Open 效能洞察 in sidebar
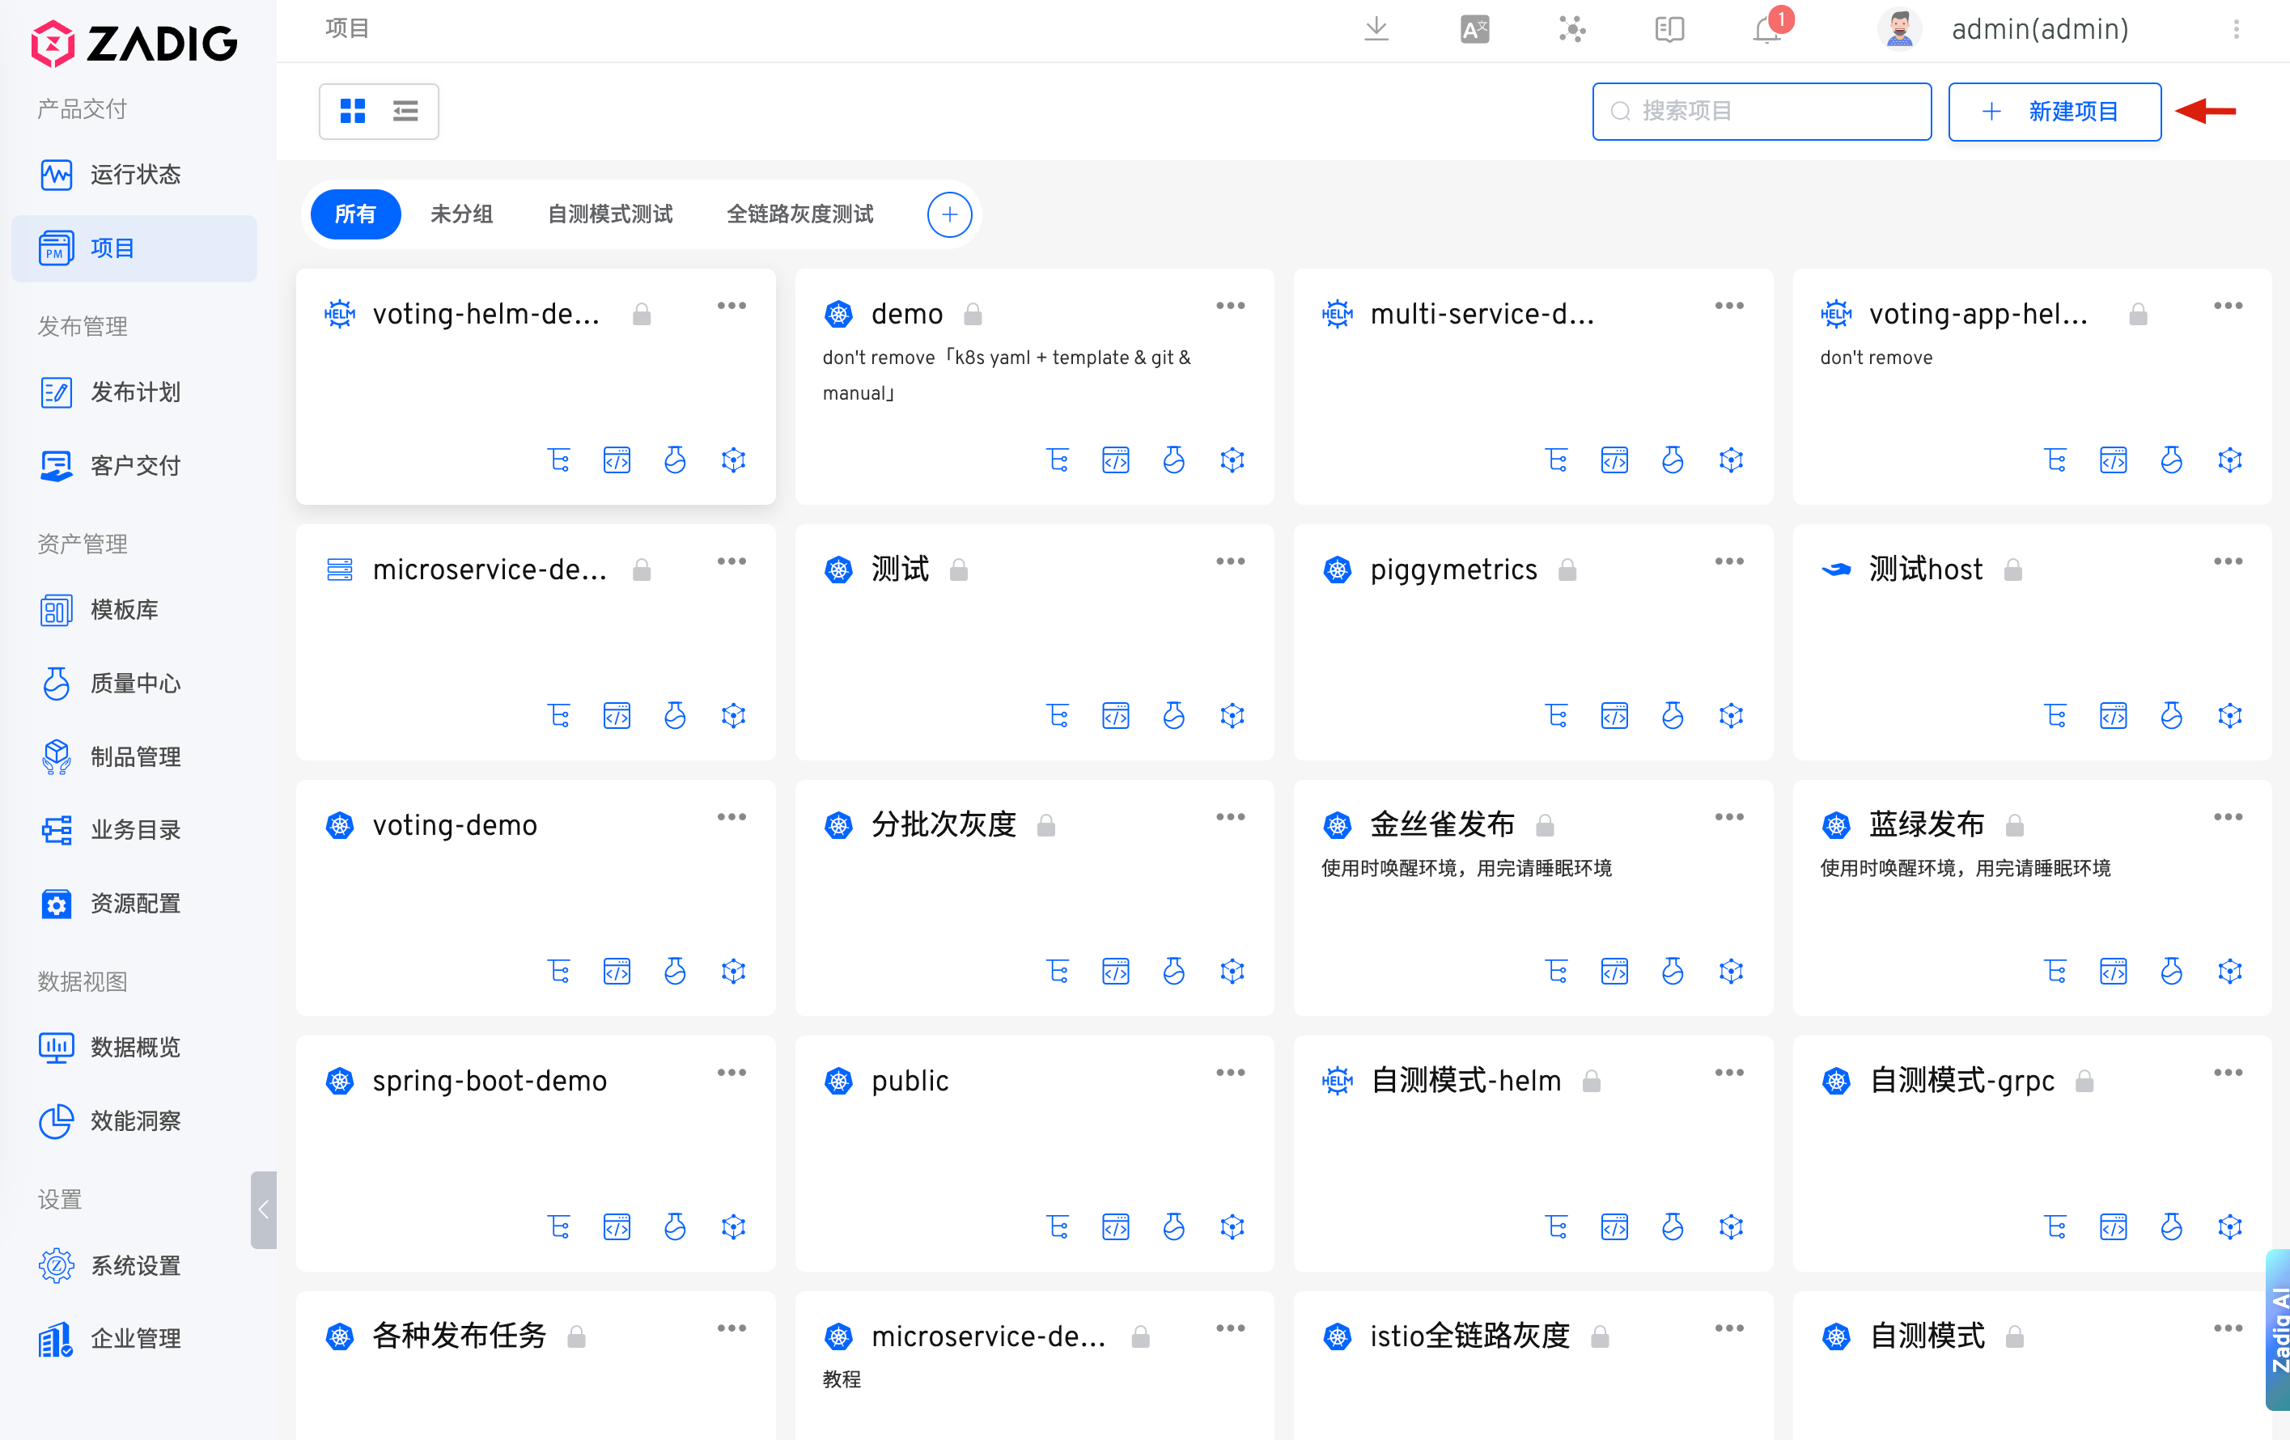Screen dimensions: 2290x1440 [134, 1120]
